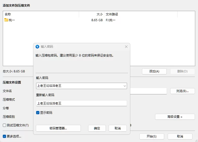198x142 pixels.
Task: Click the 8.65 GB size cell
Action: coord(97,20)
